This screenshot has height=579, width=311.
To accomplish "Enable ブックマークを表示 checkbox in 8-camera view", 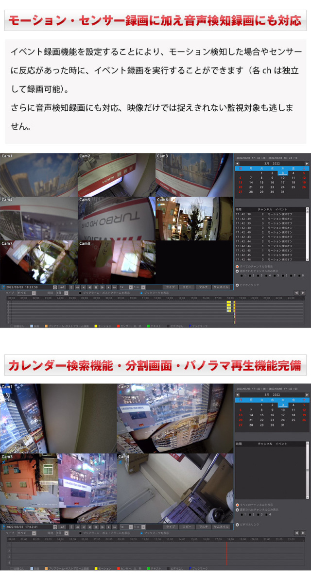I will click(x=141, y=293).
